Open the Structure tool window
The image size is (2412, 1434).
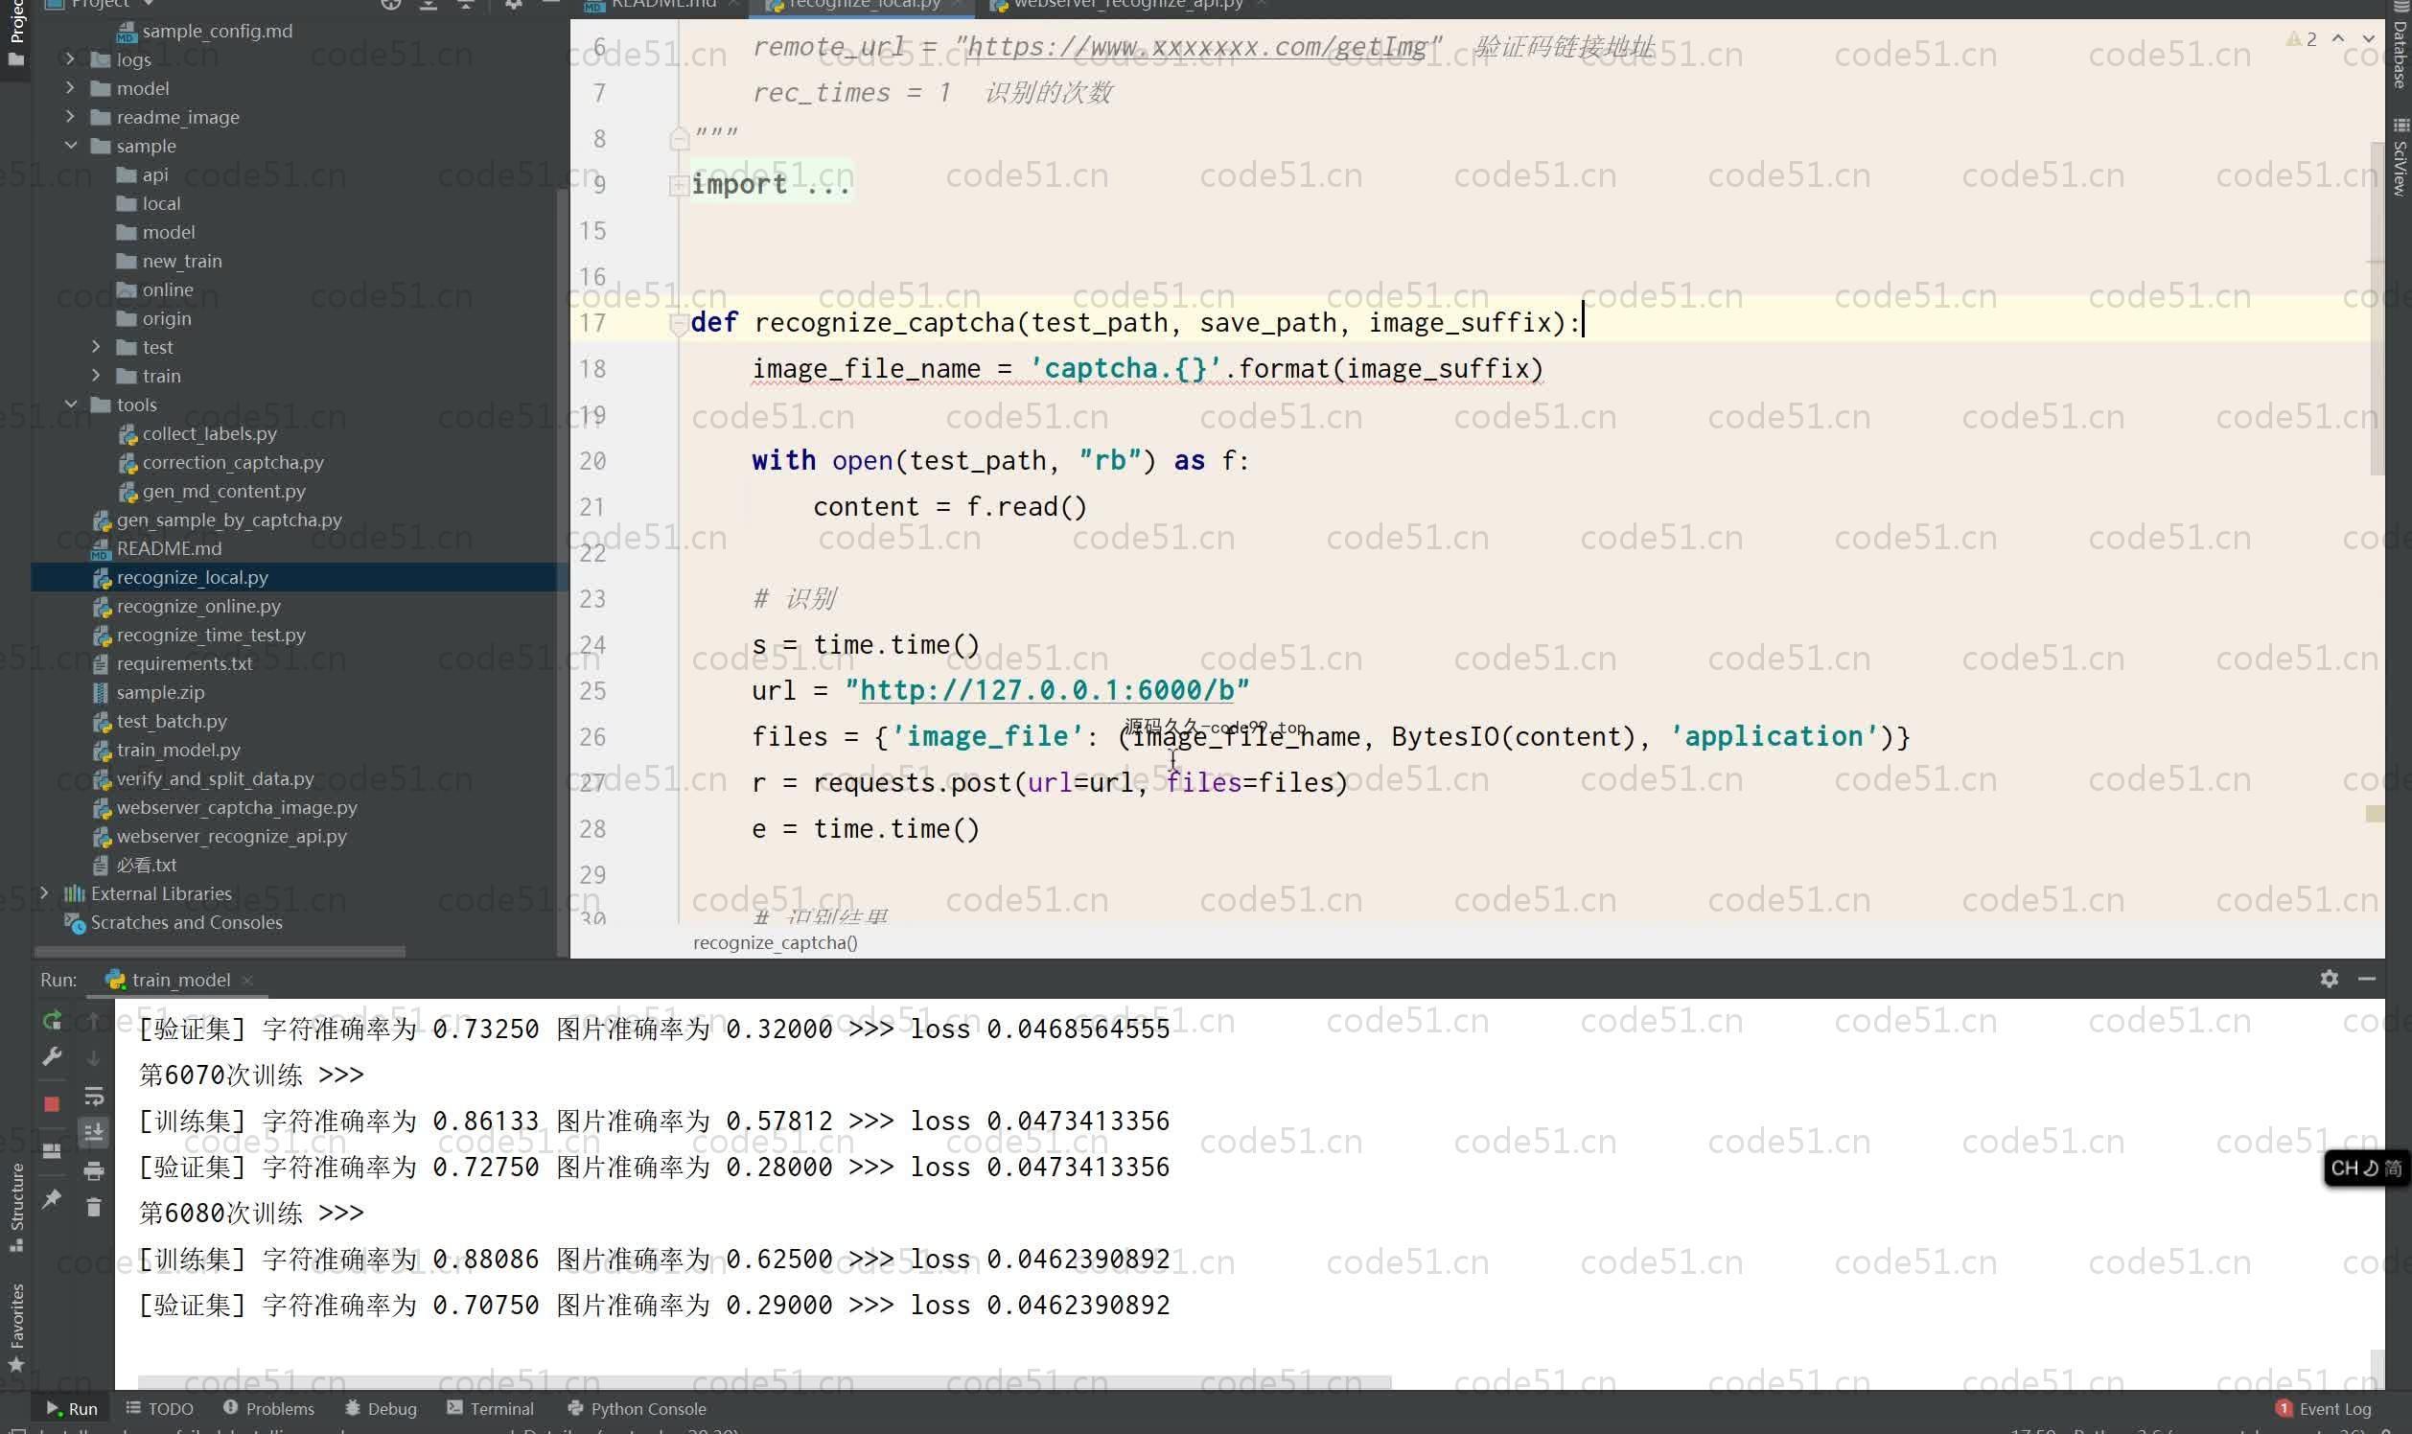pos(16,1207)
